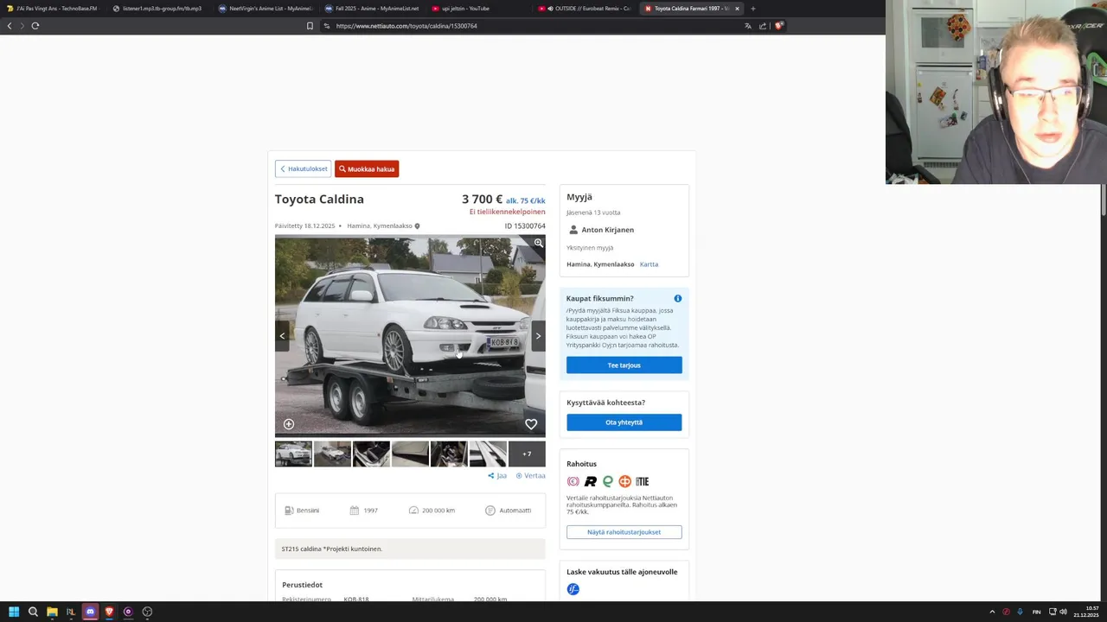Image resolution: width=1107 pixels, height=622 pixels.
Task: Click the Ota yhteyttä button
Action: coord(624,422)
